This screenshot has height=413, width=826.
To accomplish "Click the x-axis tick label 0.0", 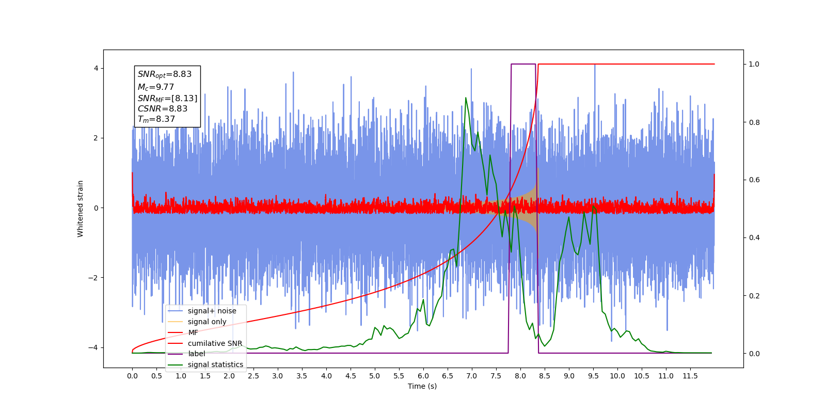I will [x=132, y=376].
